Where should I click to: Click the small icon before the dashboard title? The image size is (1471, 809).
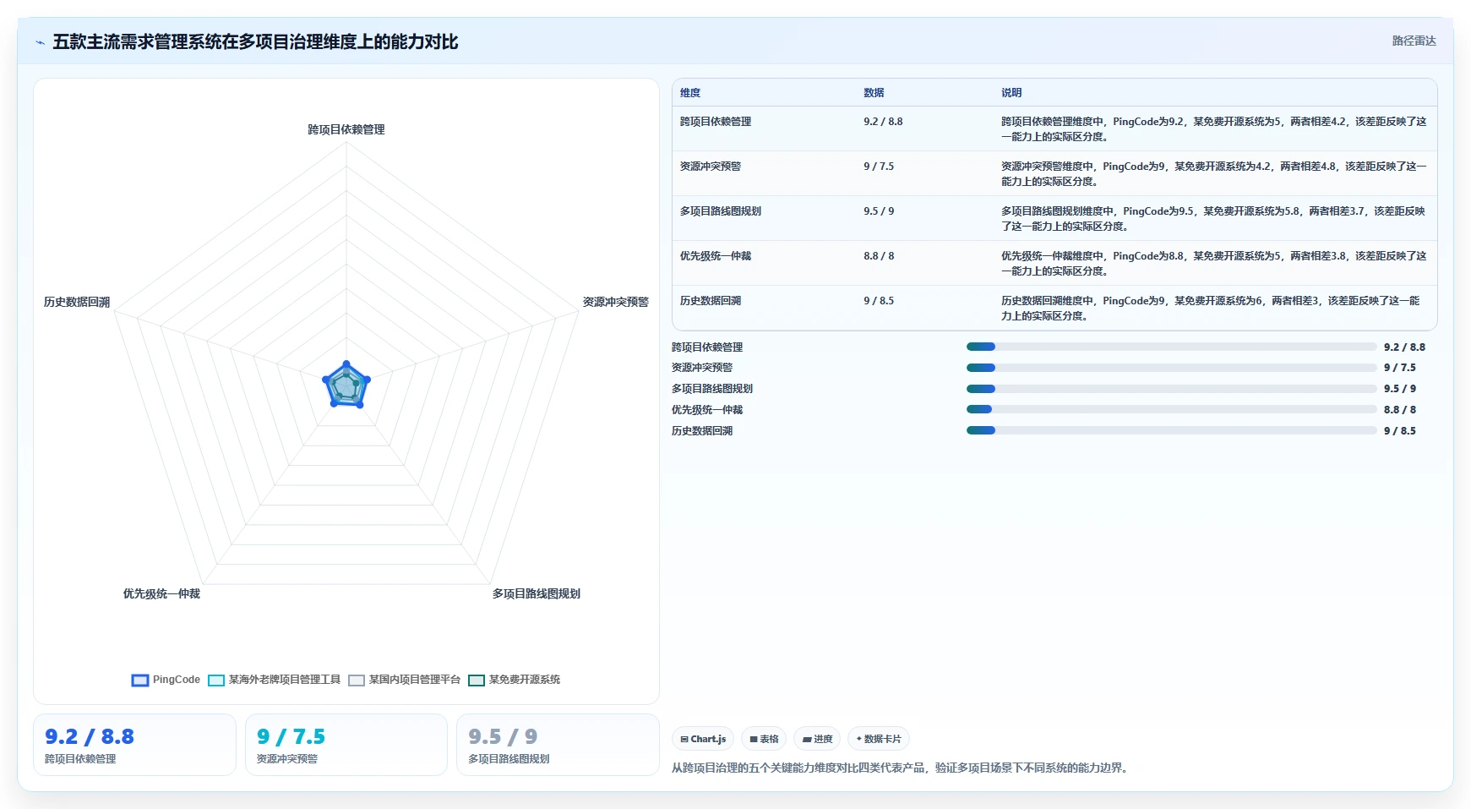click(40, 42)
